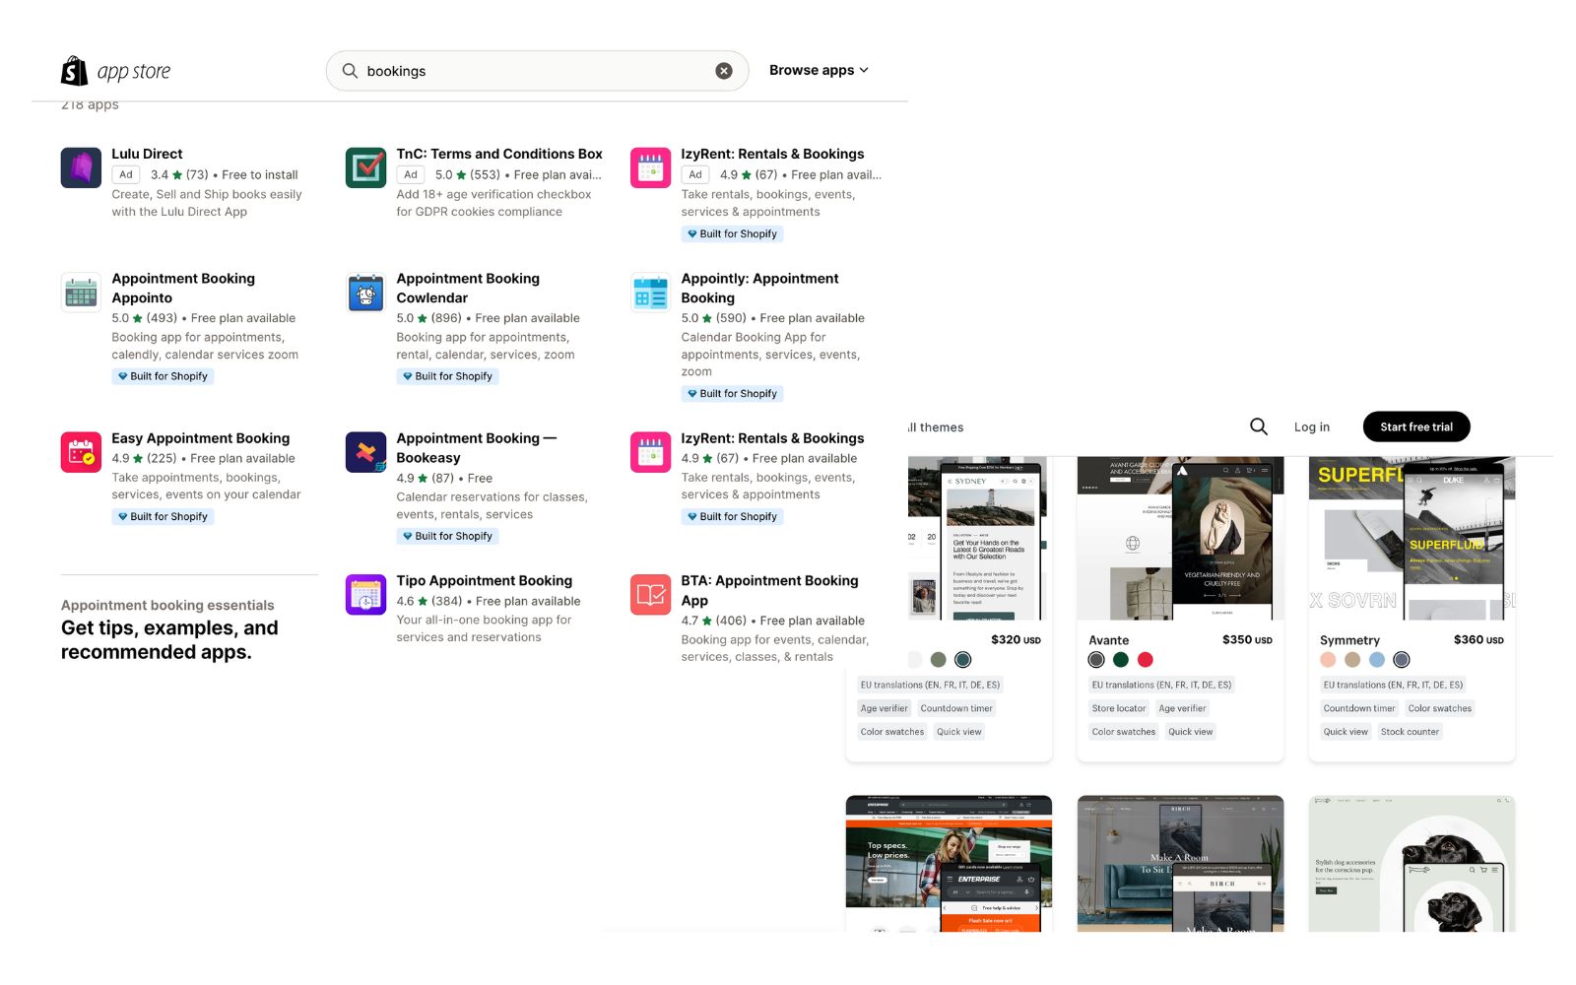The image size is (1576, 985).
Task: Click Built for Shopify badge under Appointo
Action: (163, 376)
